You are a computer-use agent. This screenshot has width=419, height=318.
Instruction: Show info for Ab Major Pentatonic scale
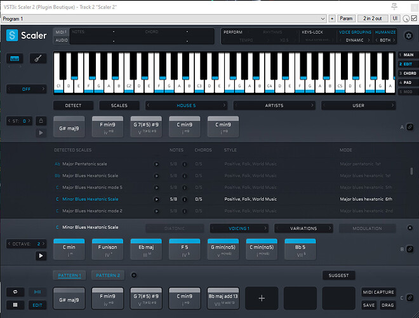tap(184, 164)
